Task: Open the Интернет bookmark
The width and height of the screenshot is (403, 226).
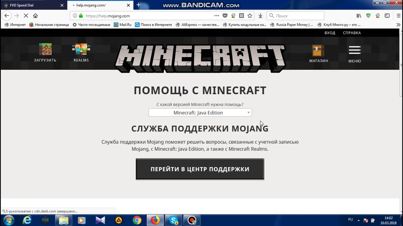Action: [x=15, y=24]
